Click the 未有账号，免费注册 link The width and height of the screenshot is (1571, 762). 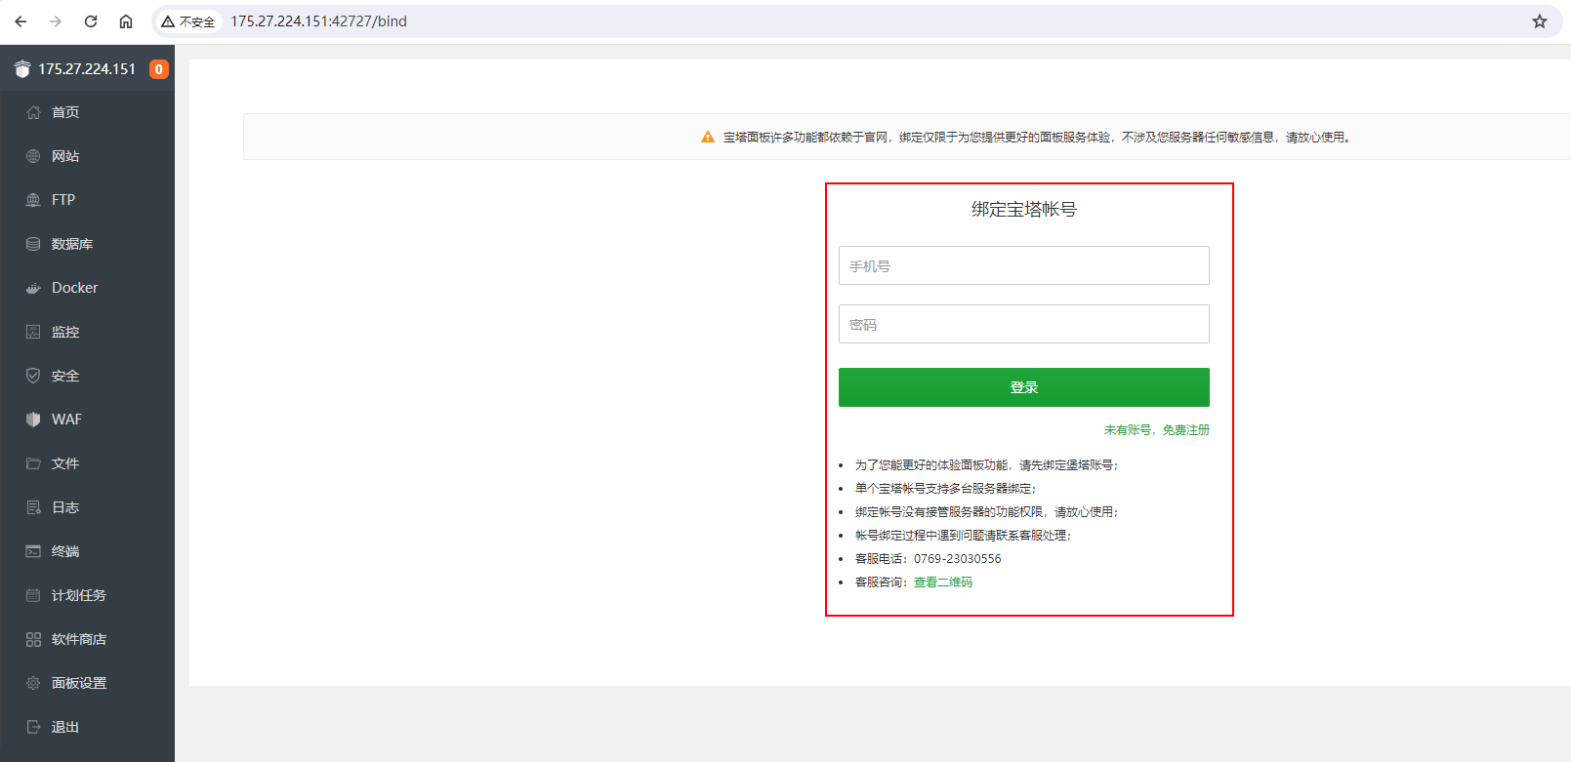click(1156, 430)
